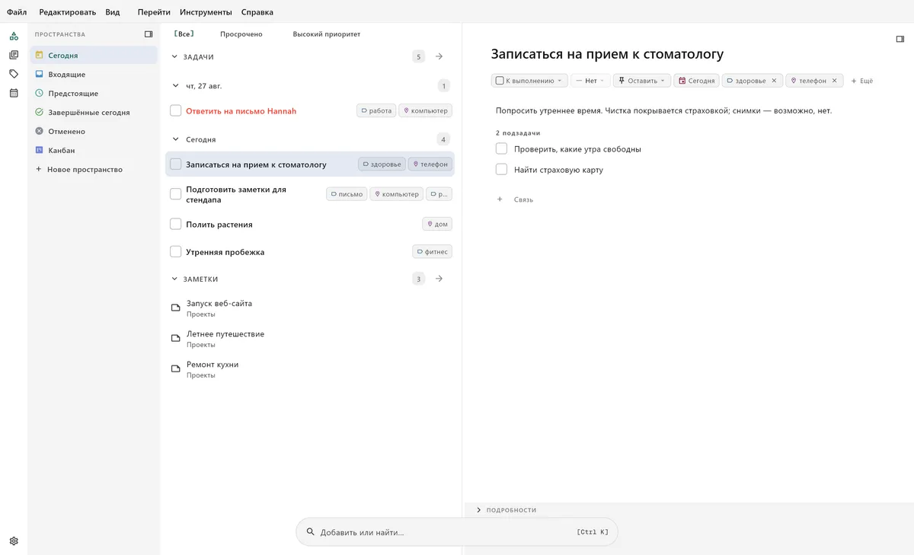Check off Утренняя пробежка task
Viewport: 914px width, 555px height.
(175, 252)
